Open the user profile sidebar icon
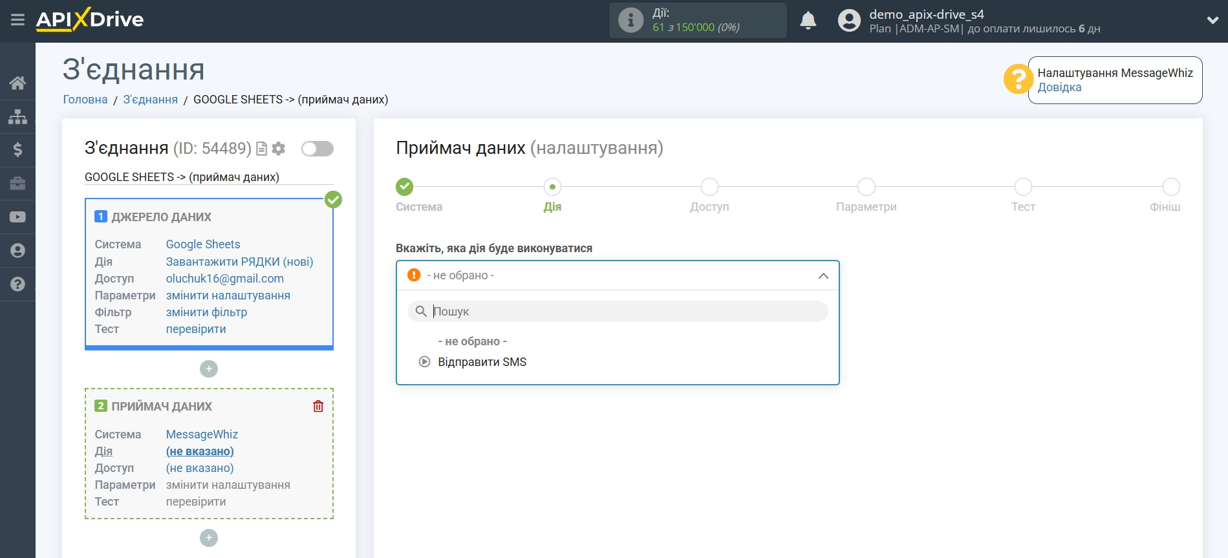Viewport: 1228px width, 558px height. pos(17,251)
